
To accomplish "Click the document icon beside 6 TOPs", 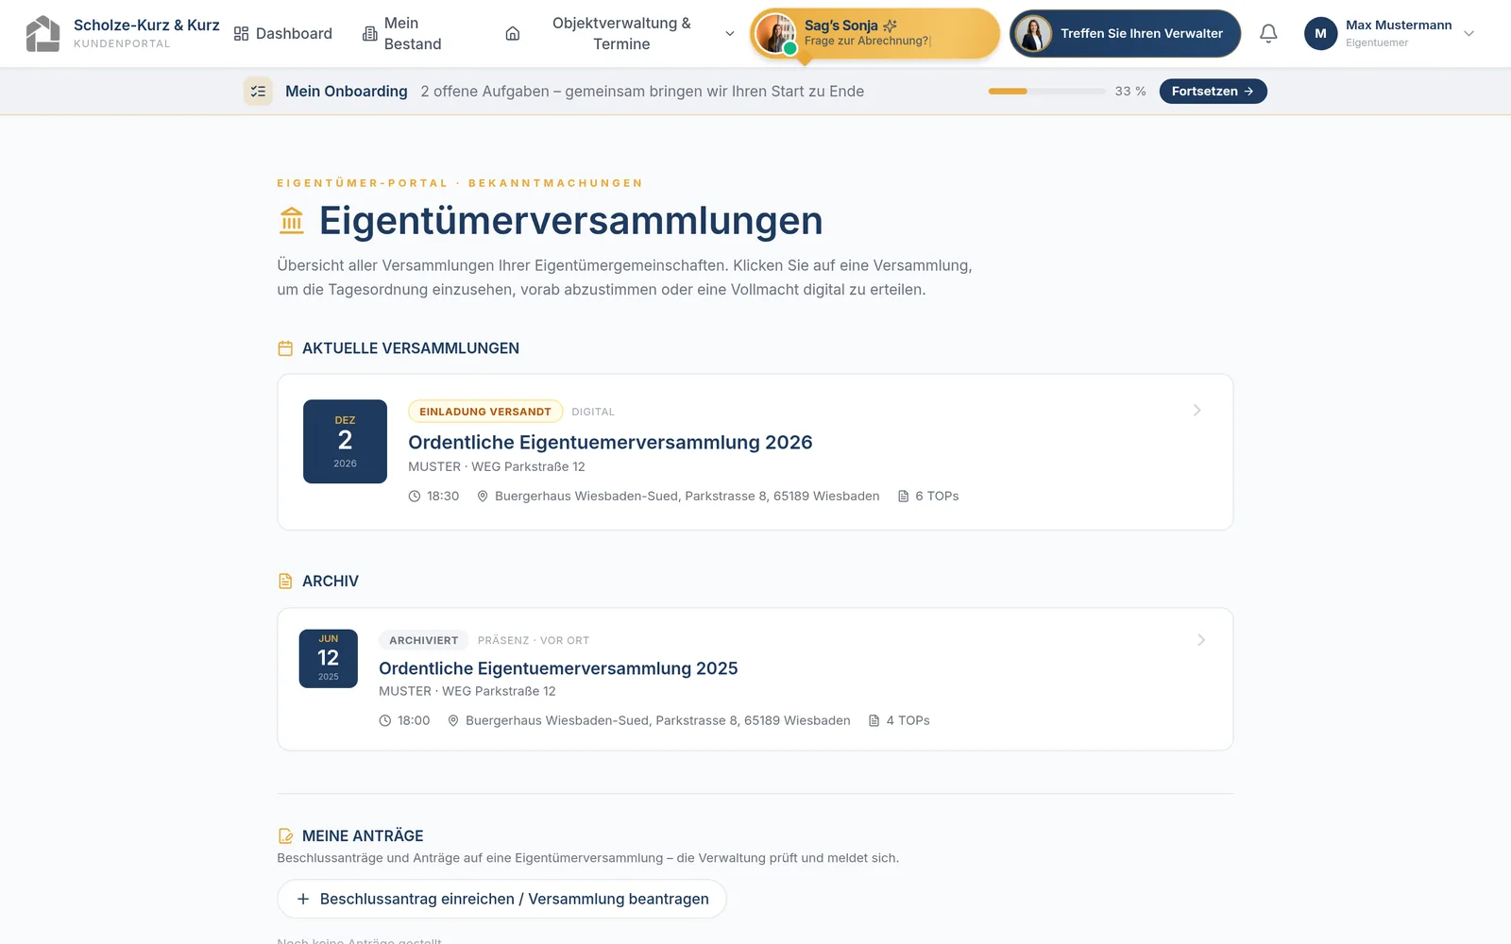I will pyautogui.click(x=903, y=496).
